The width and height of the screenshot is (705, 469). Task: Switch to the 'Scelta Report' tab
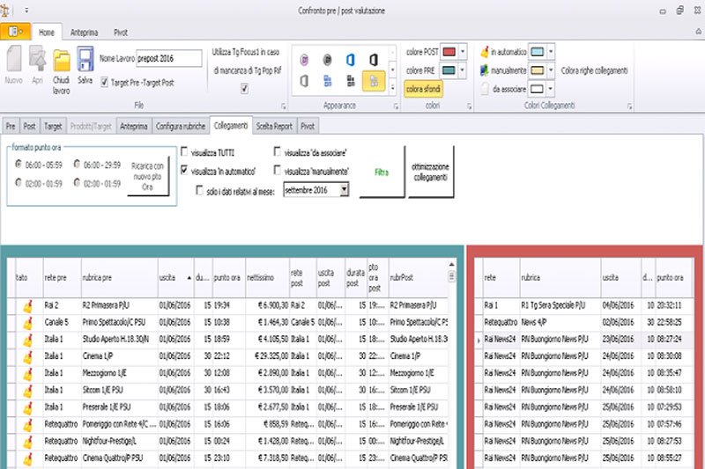(275, 126)
